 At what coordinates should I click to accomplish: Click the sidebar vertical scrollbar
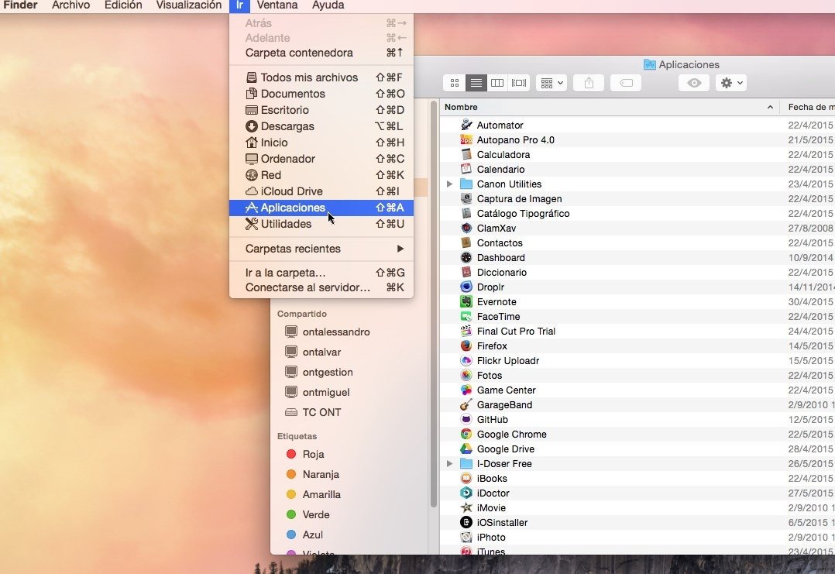[434, 304]
